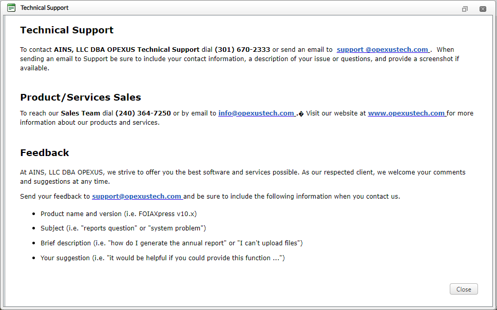Close the dialog with the title bar X icon
Image resolution: width=497 pixels, height=310 pixels.
(x=483, y=9)
